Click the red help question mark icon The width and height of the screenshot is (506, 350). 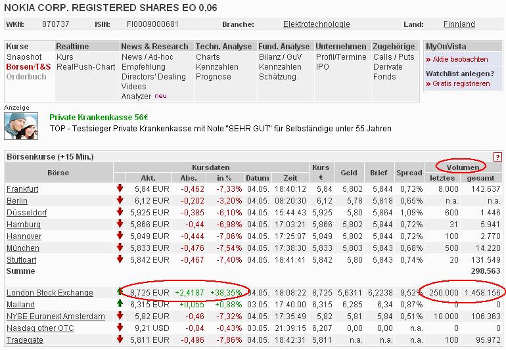[x=497, y=157]
